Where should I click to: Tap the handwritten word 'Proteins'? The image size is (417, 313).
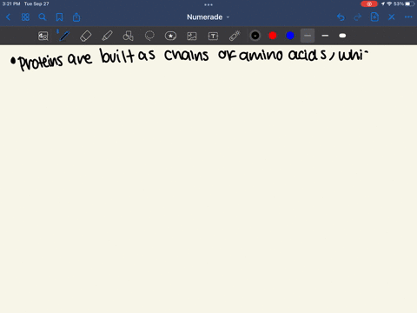(41, 63)
